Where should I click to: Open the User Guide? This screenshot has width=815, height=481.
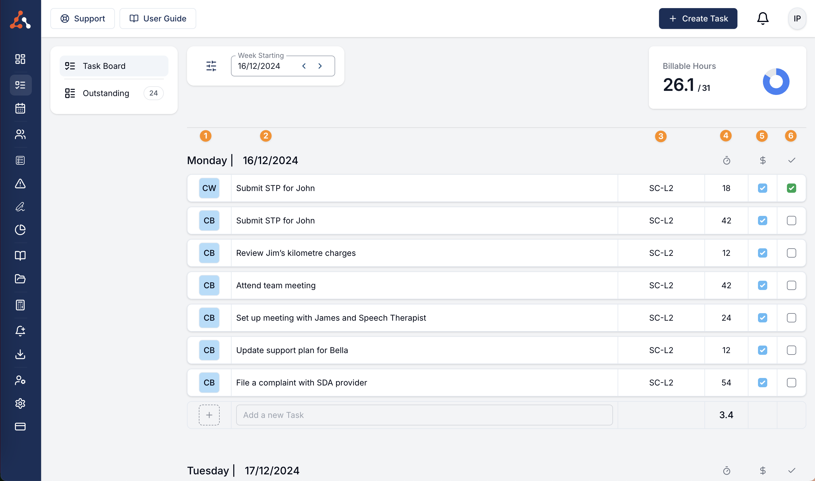click(x=158, y=19)
